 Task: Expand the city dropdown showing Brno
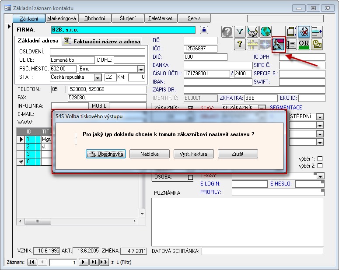141,69
